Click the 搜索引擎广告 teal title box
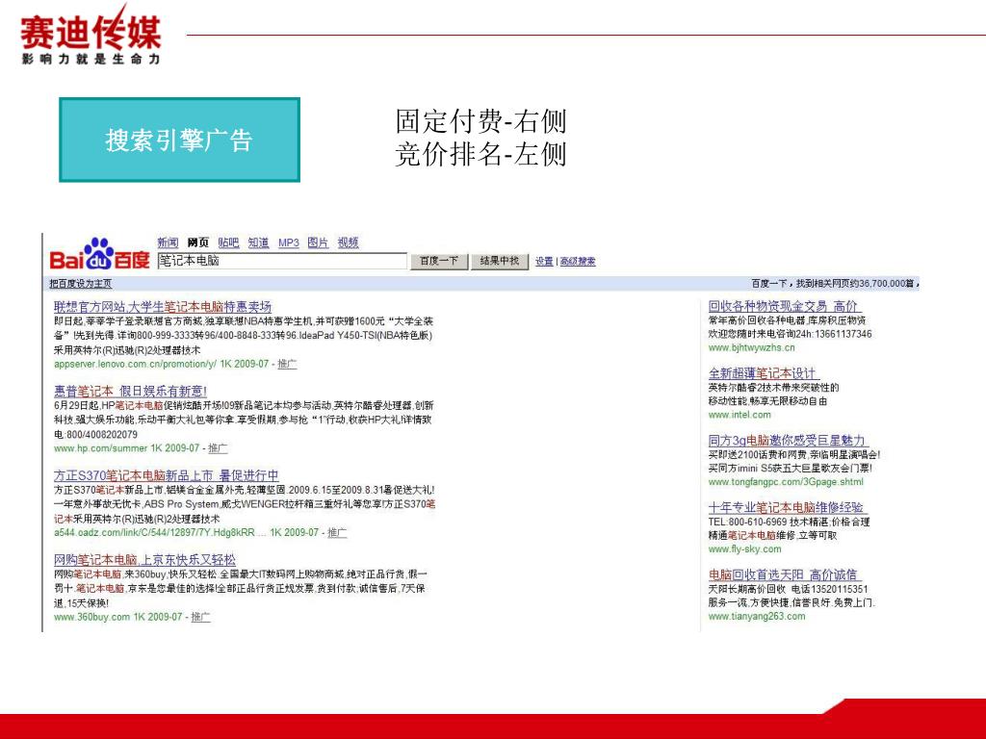 click(x=179, y=140)
